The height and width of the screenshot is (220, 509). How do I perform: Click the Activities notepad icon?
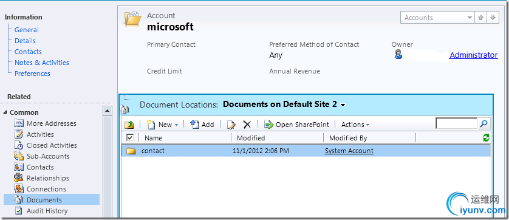[19, 134]
